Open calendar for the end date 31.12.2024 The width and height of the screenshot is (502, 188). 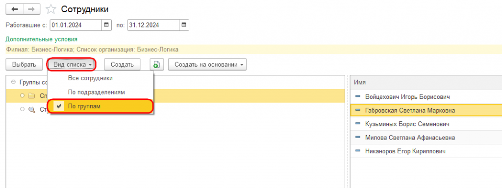[x=184, y=25]
